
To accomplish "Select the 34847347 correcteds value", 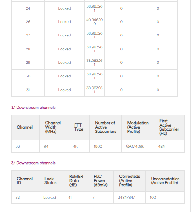I will point(126,198).
